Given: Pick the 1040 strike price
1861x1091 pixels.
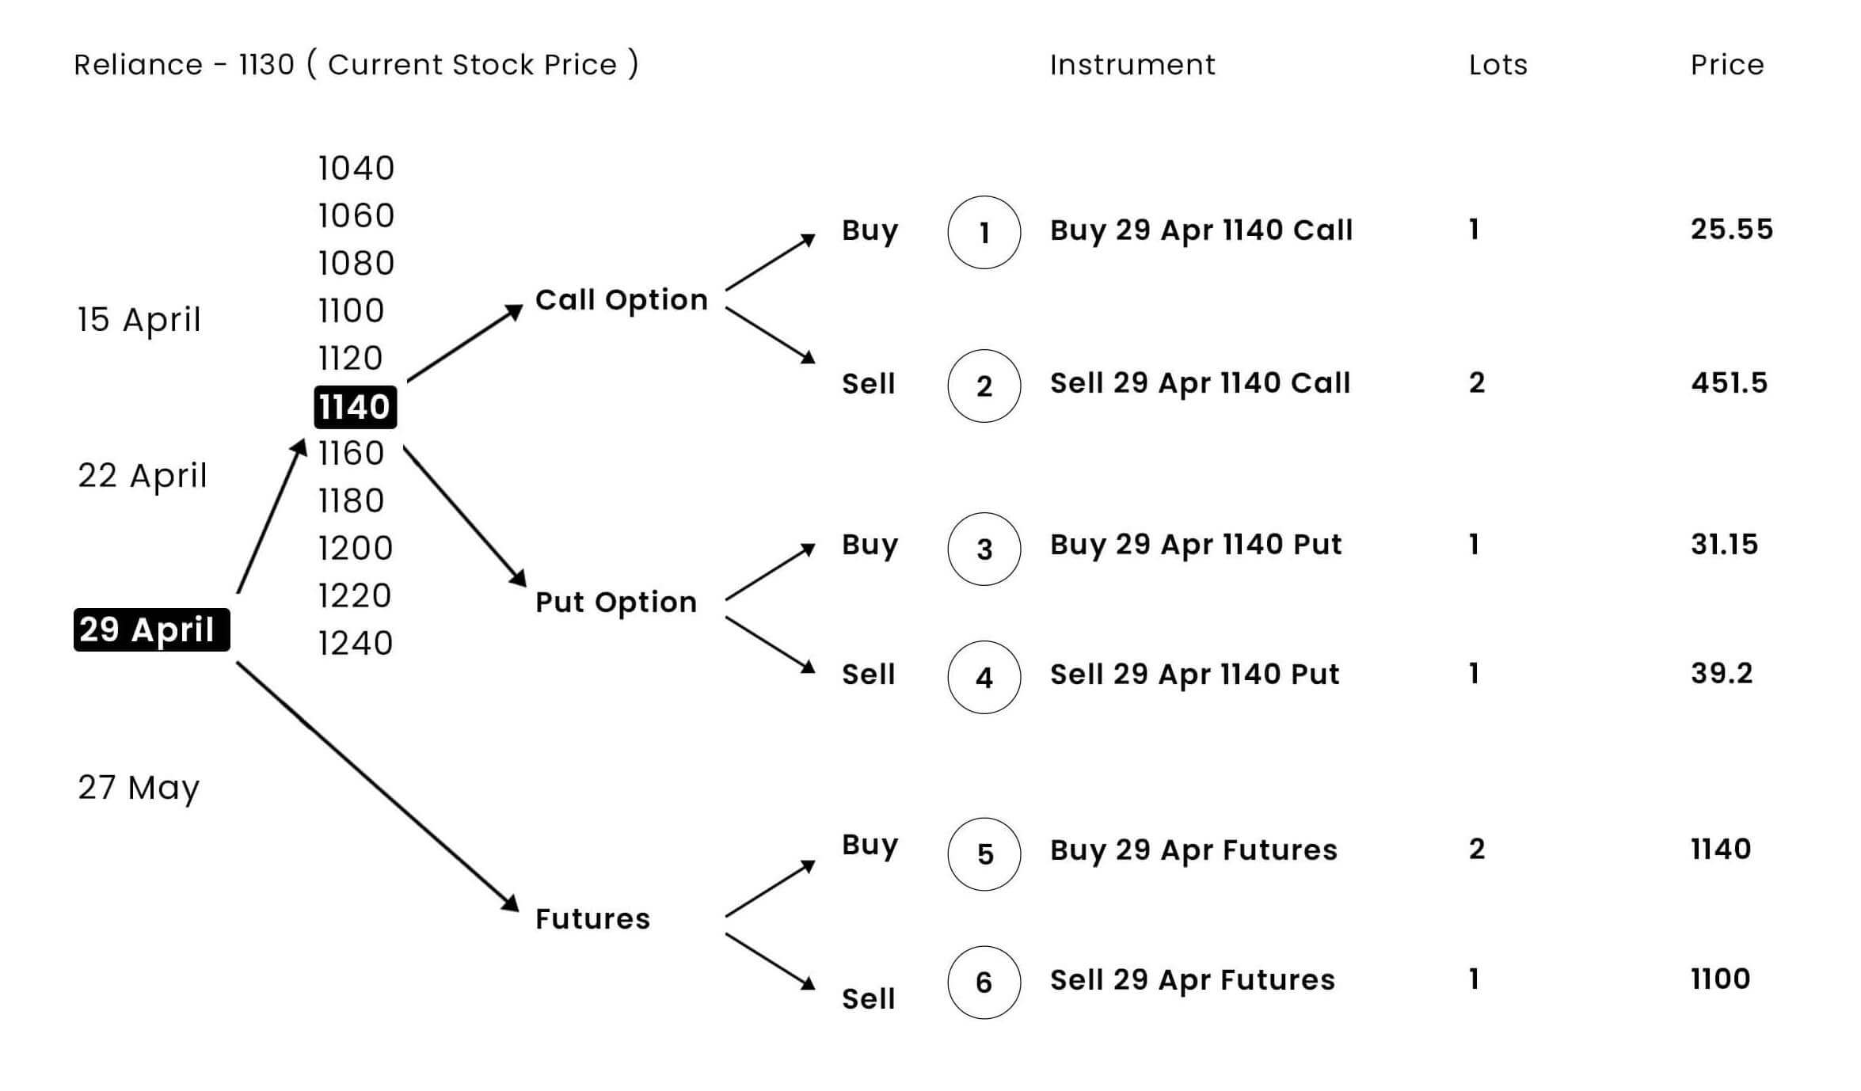Looking at the screenshot, I should pos(356,168).
